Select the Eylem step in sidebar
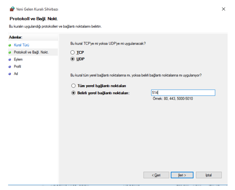Viewport: 235px width, 190px height. coord(18,59)
